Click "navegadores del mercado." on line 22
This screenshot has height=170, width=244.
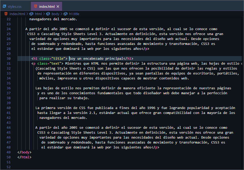click(53, 19)
